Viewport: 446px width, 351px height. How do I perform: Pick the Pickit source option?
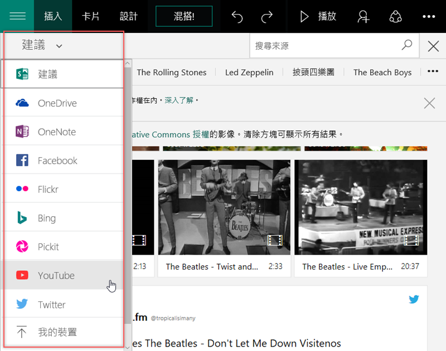48,247
